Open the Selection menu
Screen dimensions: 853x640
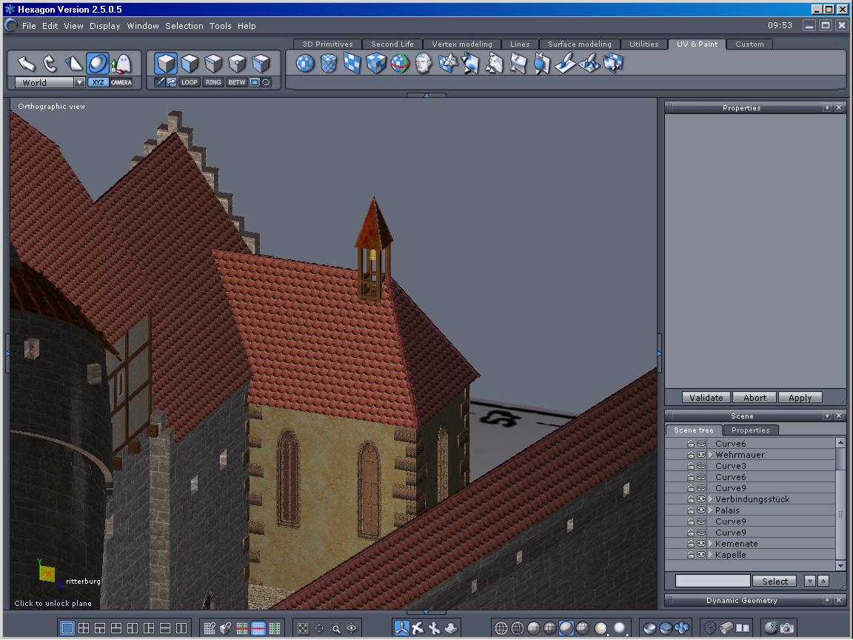tap(184, 26)
